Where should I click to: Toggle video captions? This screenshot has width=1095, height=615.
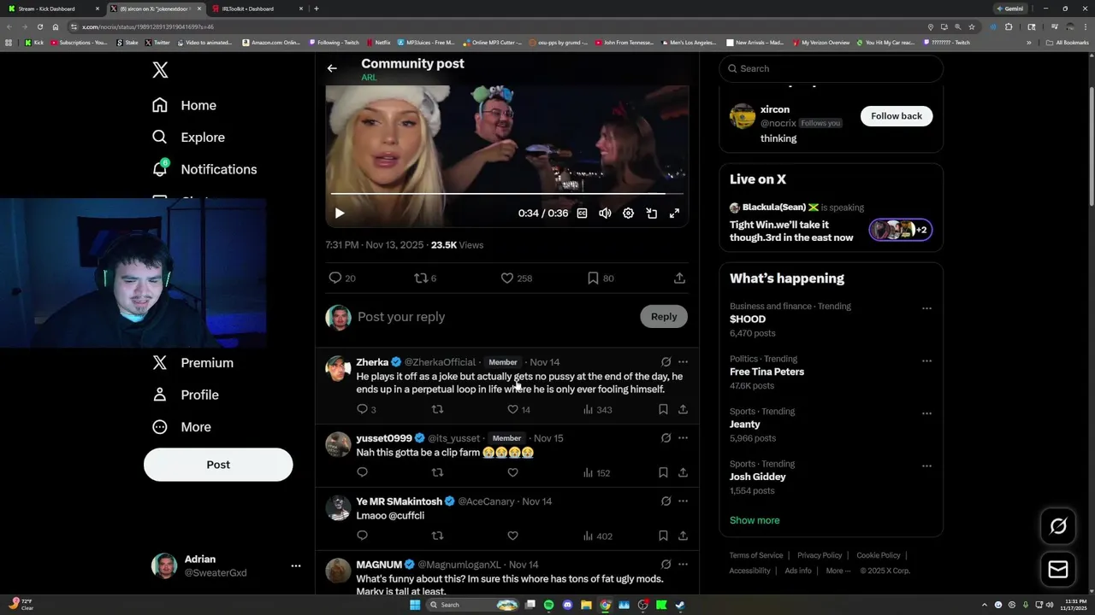(x=582, y=214)
